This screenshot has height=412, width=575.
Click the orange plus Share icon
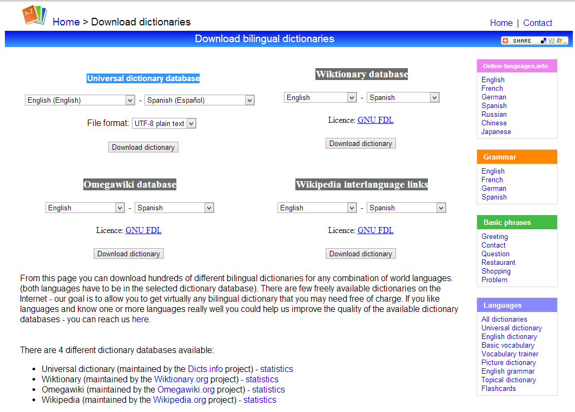pyautogui.click(x=505, y=41)
